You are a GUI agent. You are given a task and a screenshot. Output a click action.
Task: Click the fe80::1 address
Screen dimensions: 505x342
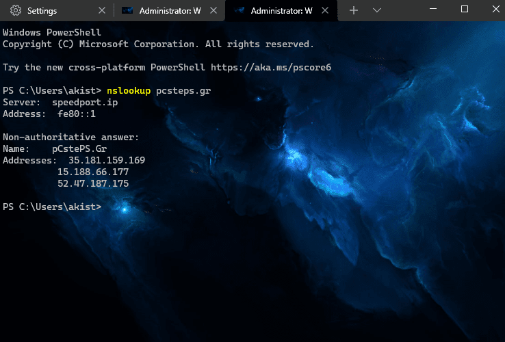77,114
